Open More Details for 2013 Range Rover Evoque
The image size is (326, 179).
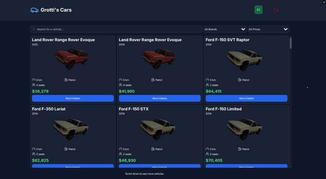tap(73, 98)
